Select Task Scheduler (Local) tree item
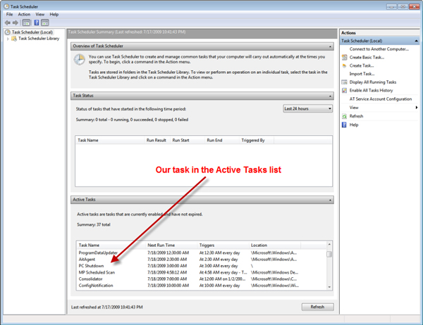Viewport: 423px width, 325px height. pyautogui.click(x=32, y=32)
